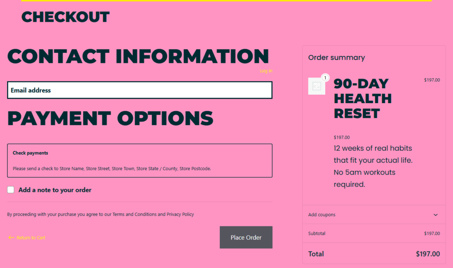Click the 90-DAY HEALTH RESET product title

click(x=363, y=98)
